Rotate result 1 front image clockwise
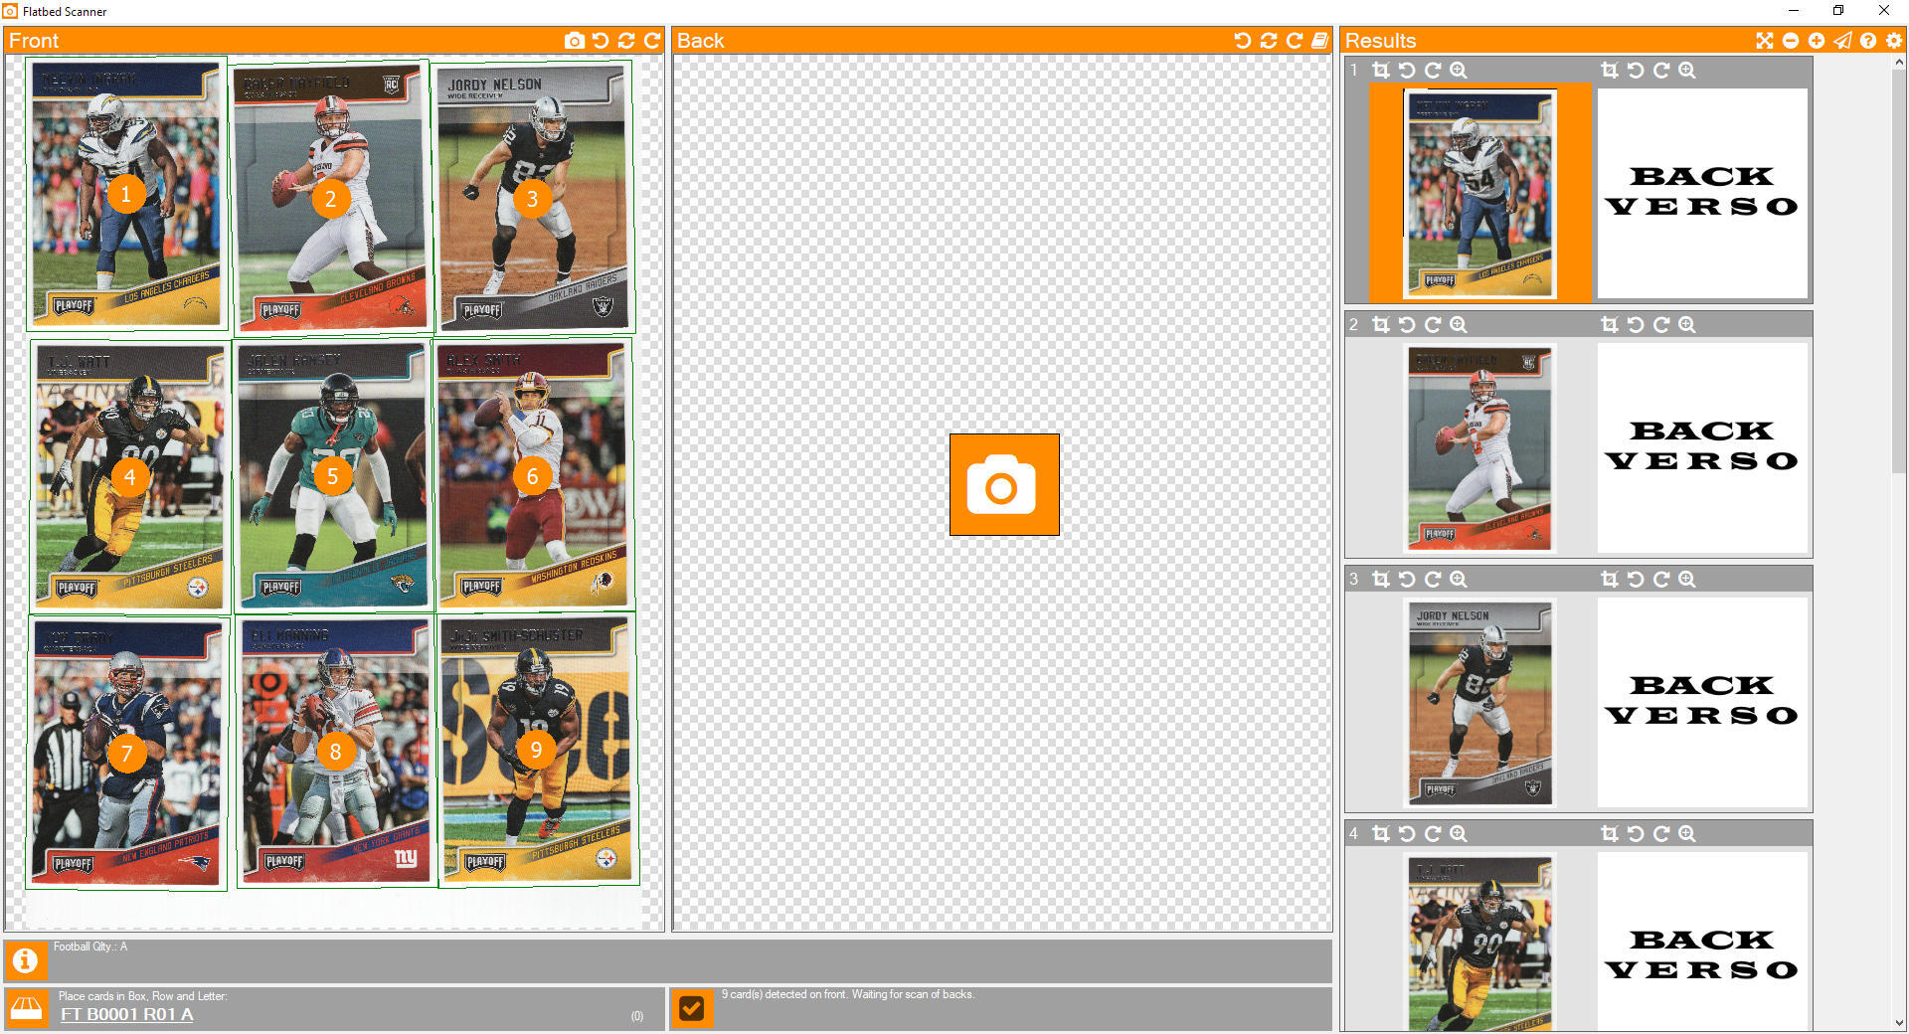Viewport: 1909px width, 1034px height. point(1433,71)
